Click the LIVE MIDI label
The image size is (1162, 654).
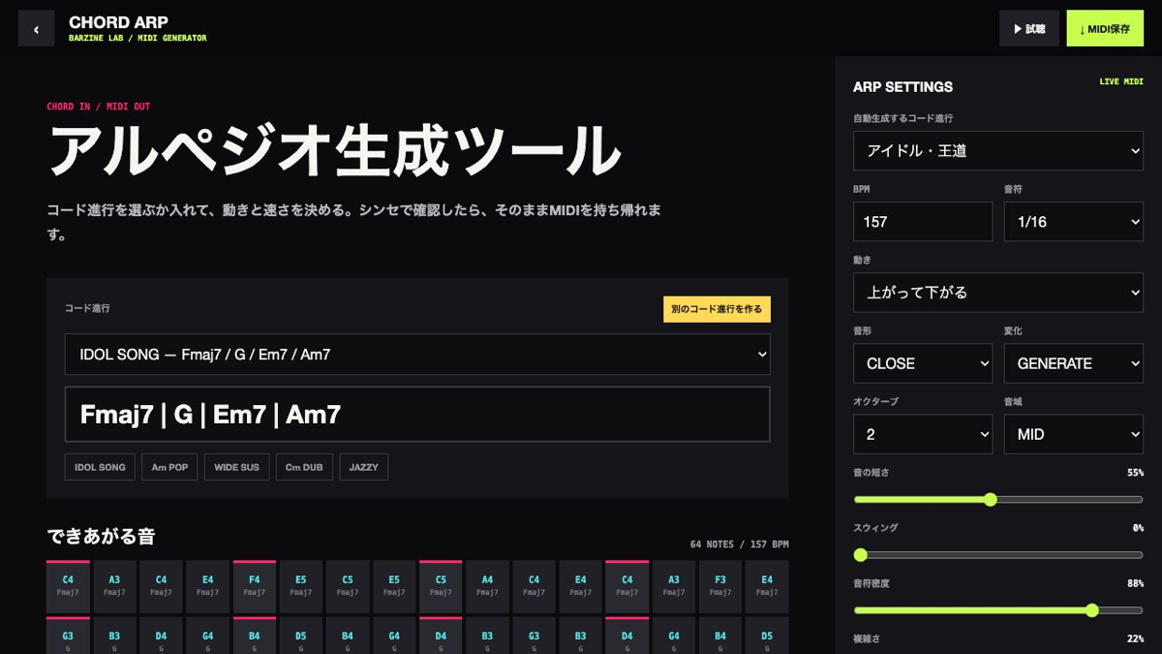click(x=1121, y=81)
